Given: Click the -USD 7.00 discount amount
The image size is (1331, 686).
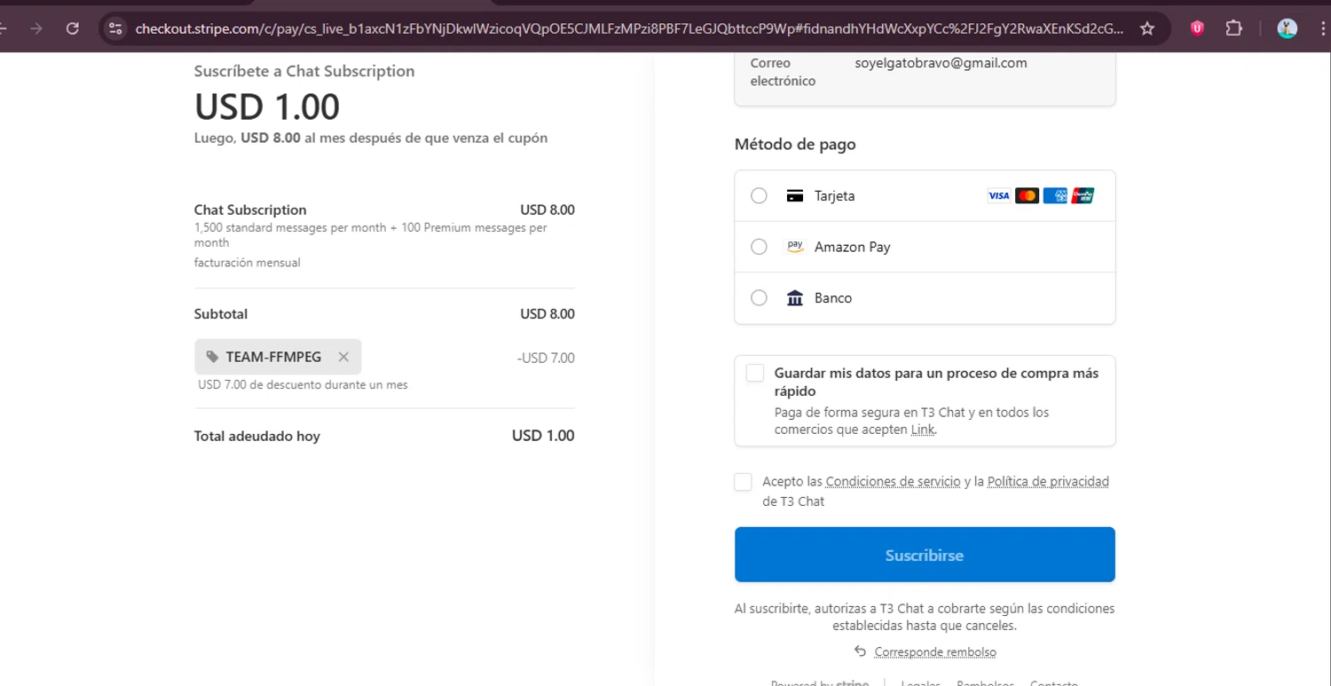Looking at the screenshot, I should (x=546, y=359).
